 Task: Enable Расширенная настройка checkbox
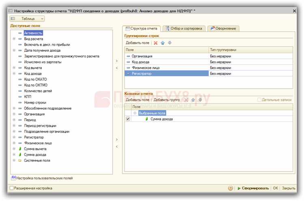pyautogui.click(x=12, y=188)
